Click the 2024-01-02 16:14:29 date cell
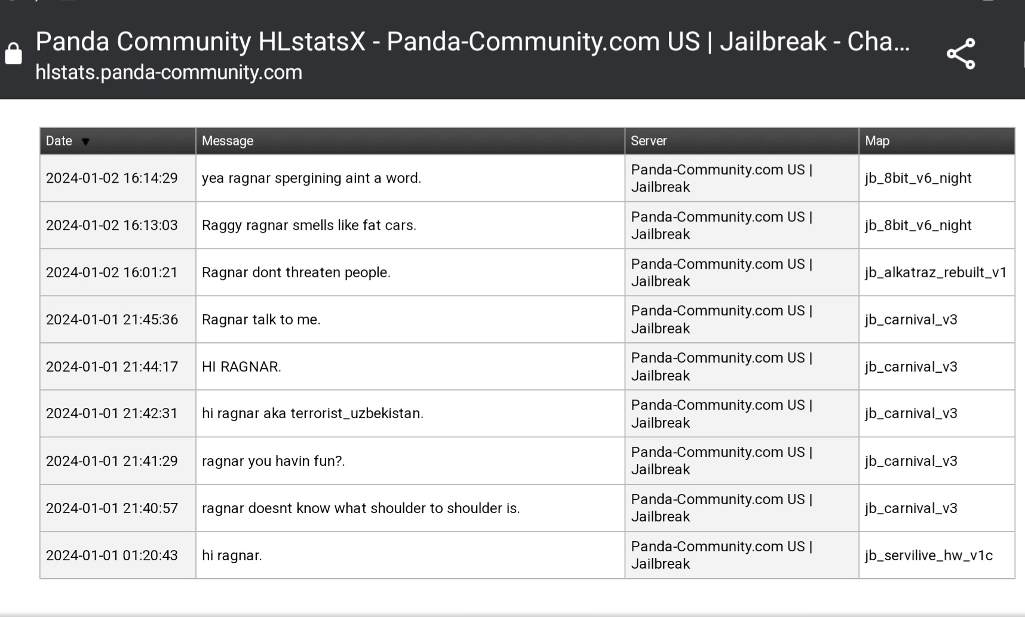Viewport: 1025px width, 617px height. pyautogui.click(x=112, y=178)
